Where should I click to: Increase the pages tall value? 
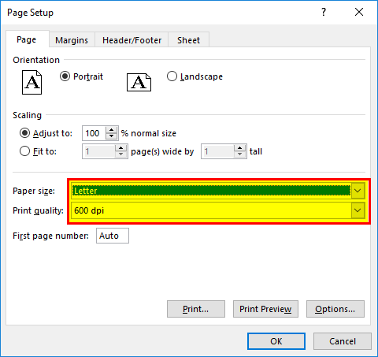coord(239,148)
